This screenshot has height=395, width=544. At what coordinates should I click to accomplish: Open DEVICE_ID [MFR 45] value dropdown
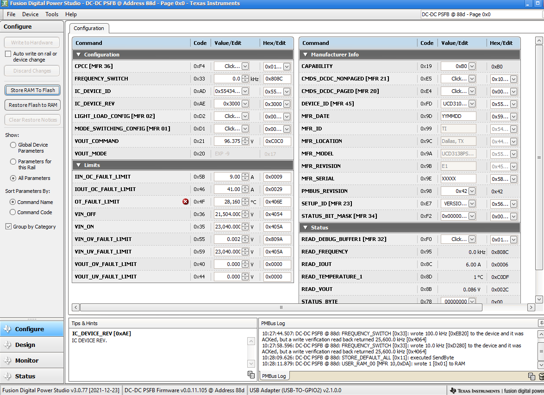472,104
